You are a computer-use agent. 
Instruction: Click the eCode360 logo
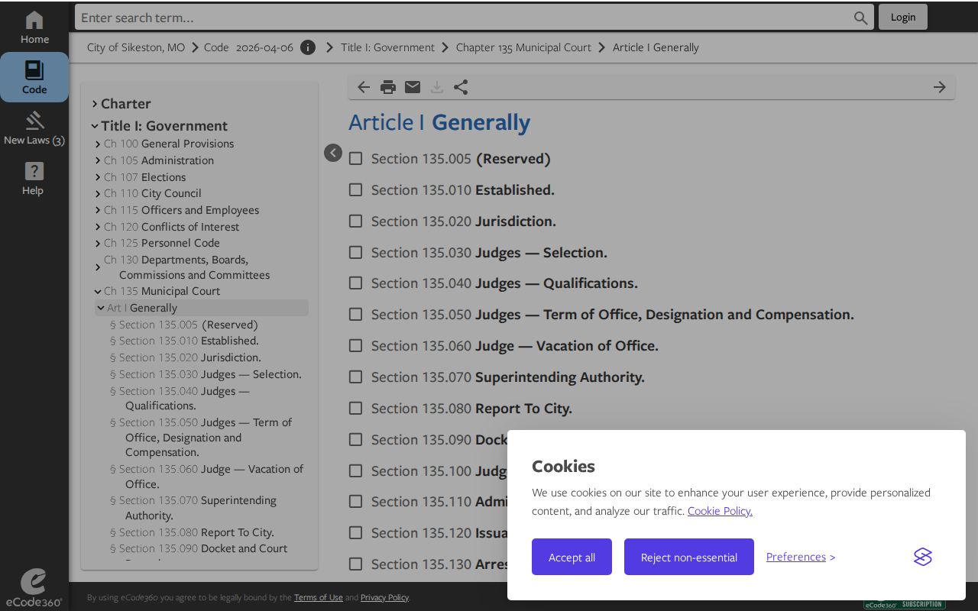click(33, 589)
